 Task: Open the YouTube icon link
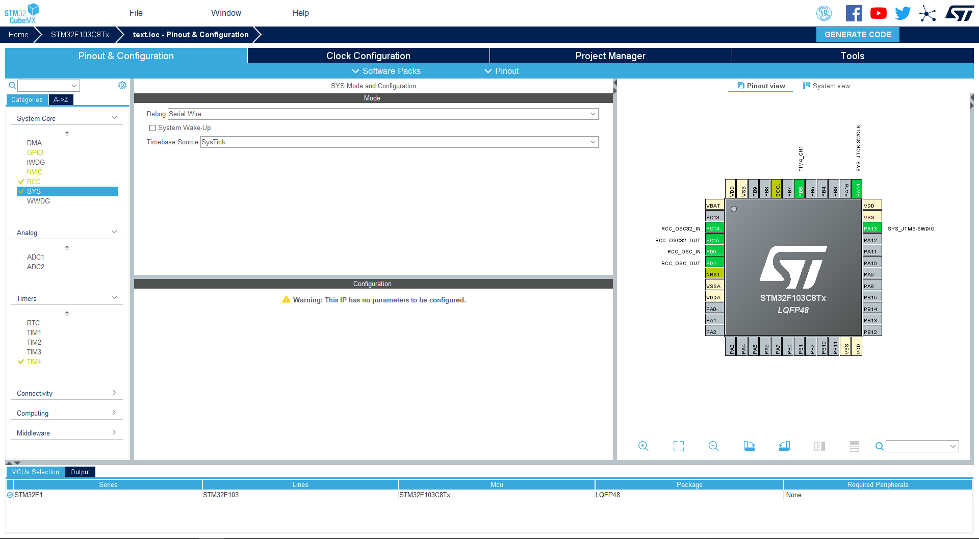[x=879, y=13]
